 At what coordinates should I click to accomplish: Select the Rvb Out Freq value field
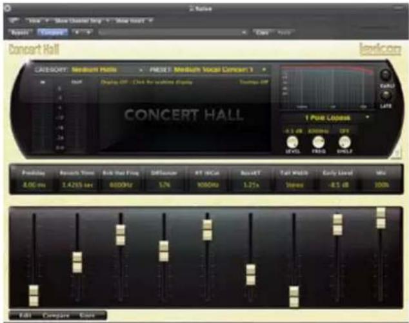tap(121, 185)
